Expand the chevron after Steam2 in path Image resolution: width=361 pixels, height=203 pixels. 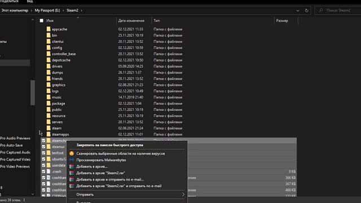tap(81, 11)
